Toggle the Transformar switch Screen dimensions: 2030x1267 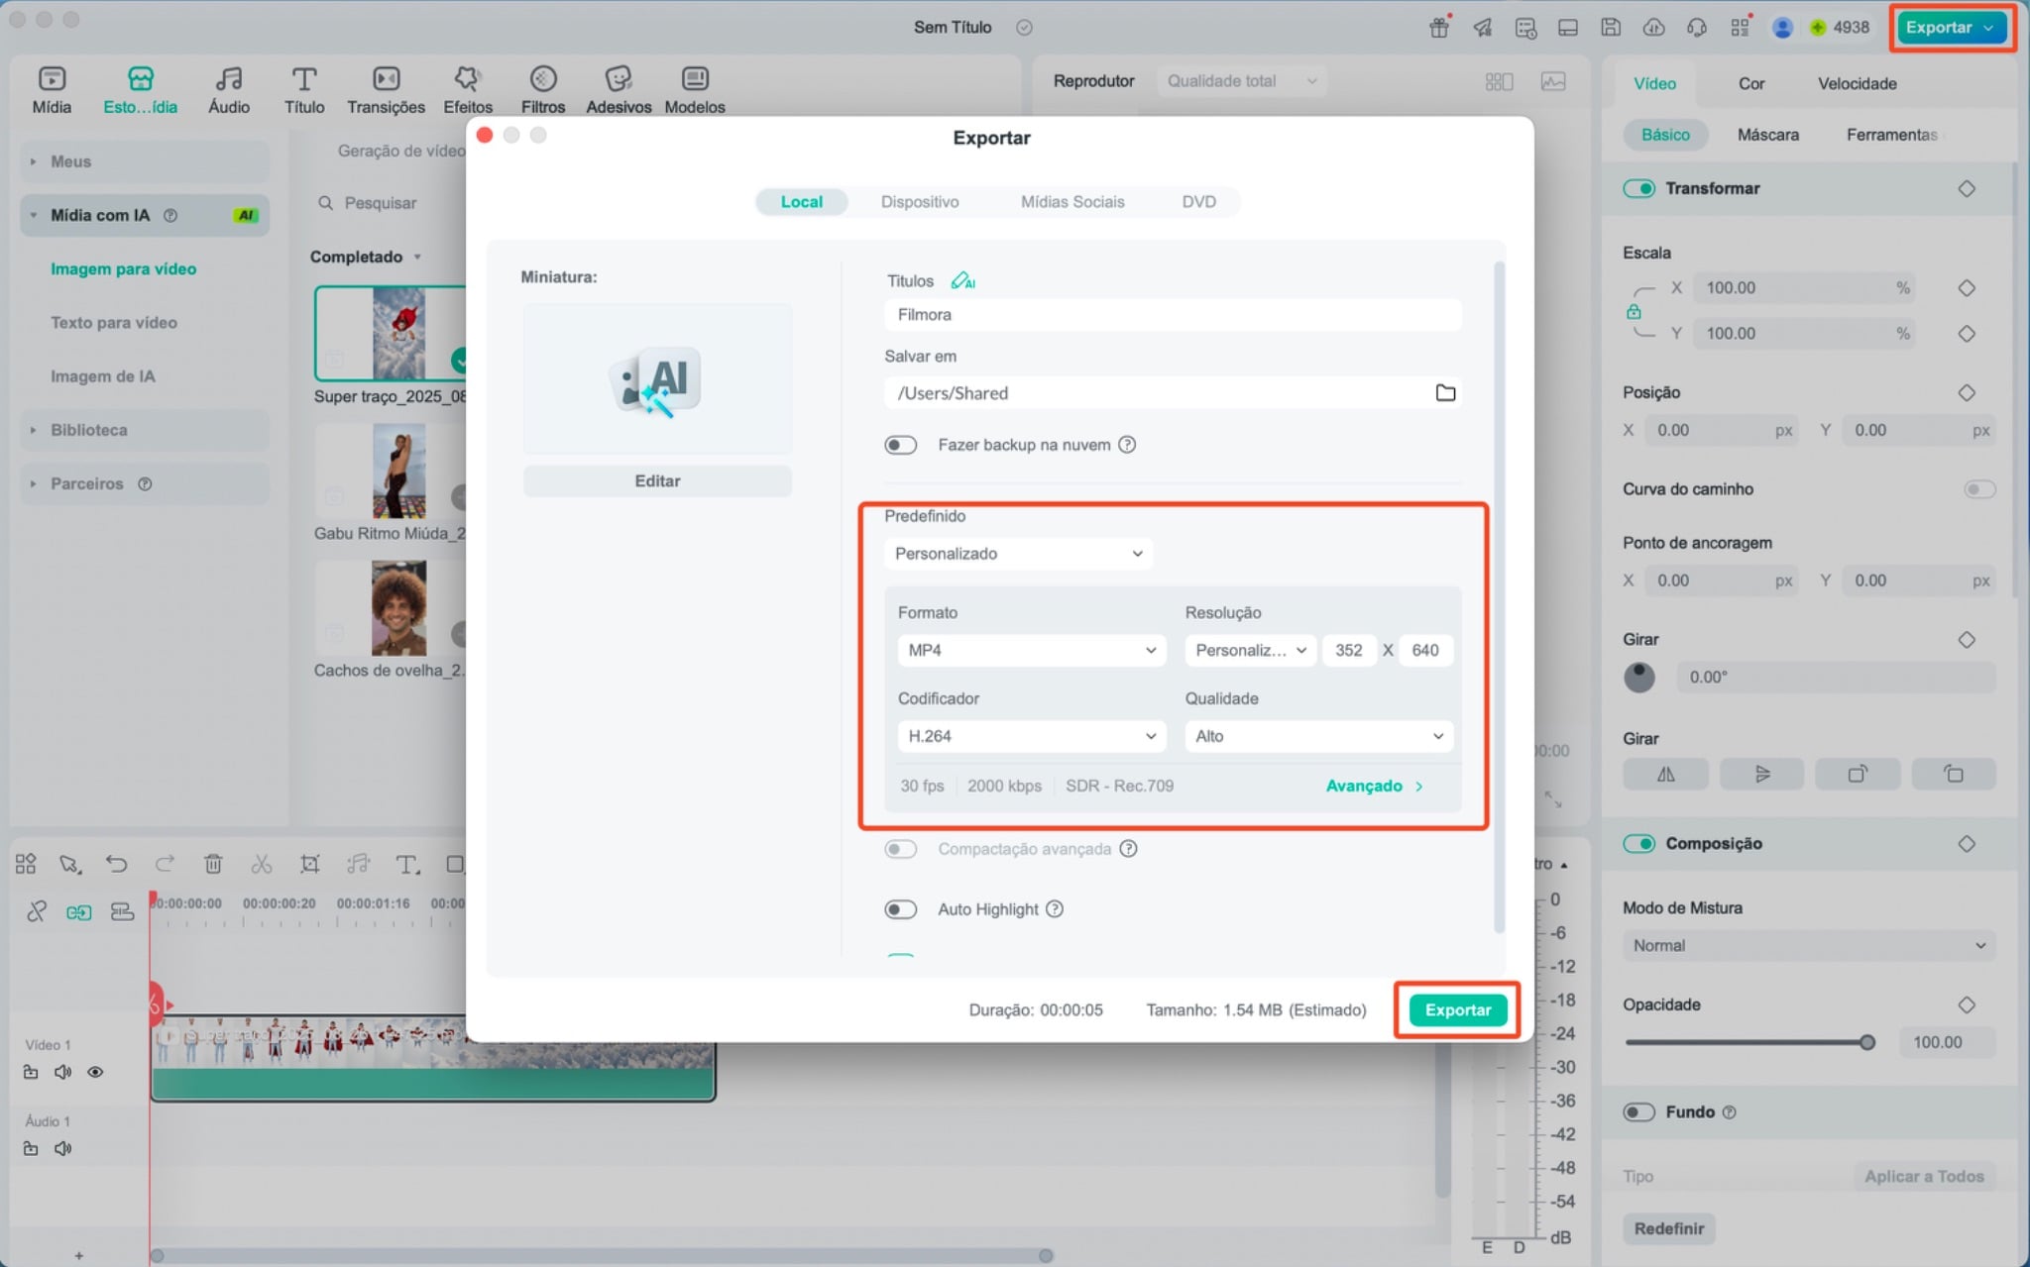click(1639, 188)
